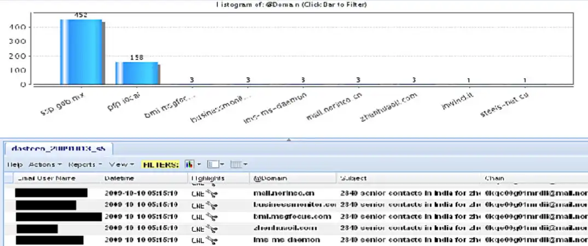Click the list layout icon beside the chart icon
This screenshot has width=588, height=246.
213,164
